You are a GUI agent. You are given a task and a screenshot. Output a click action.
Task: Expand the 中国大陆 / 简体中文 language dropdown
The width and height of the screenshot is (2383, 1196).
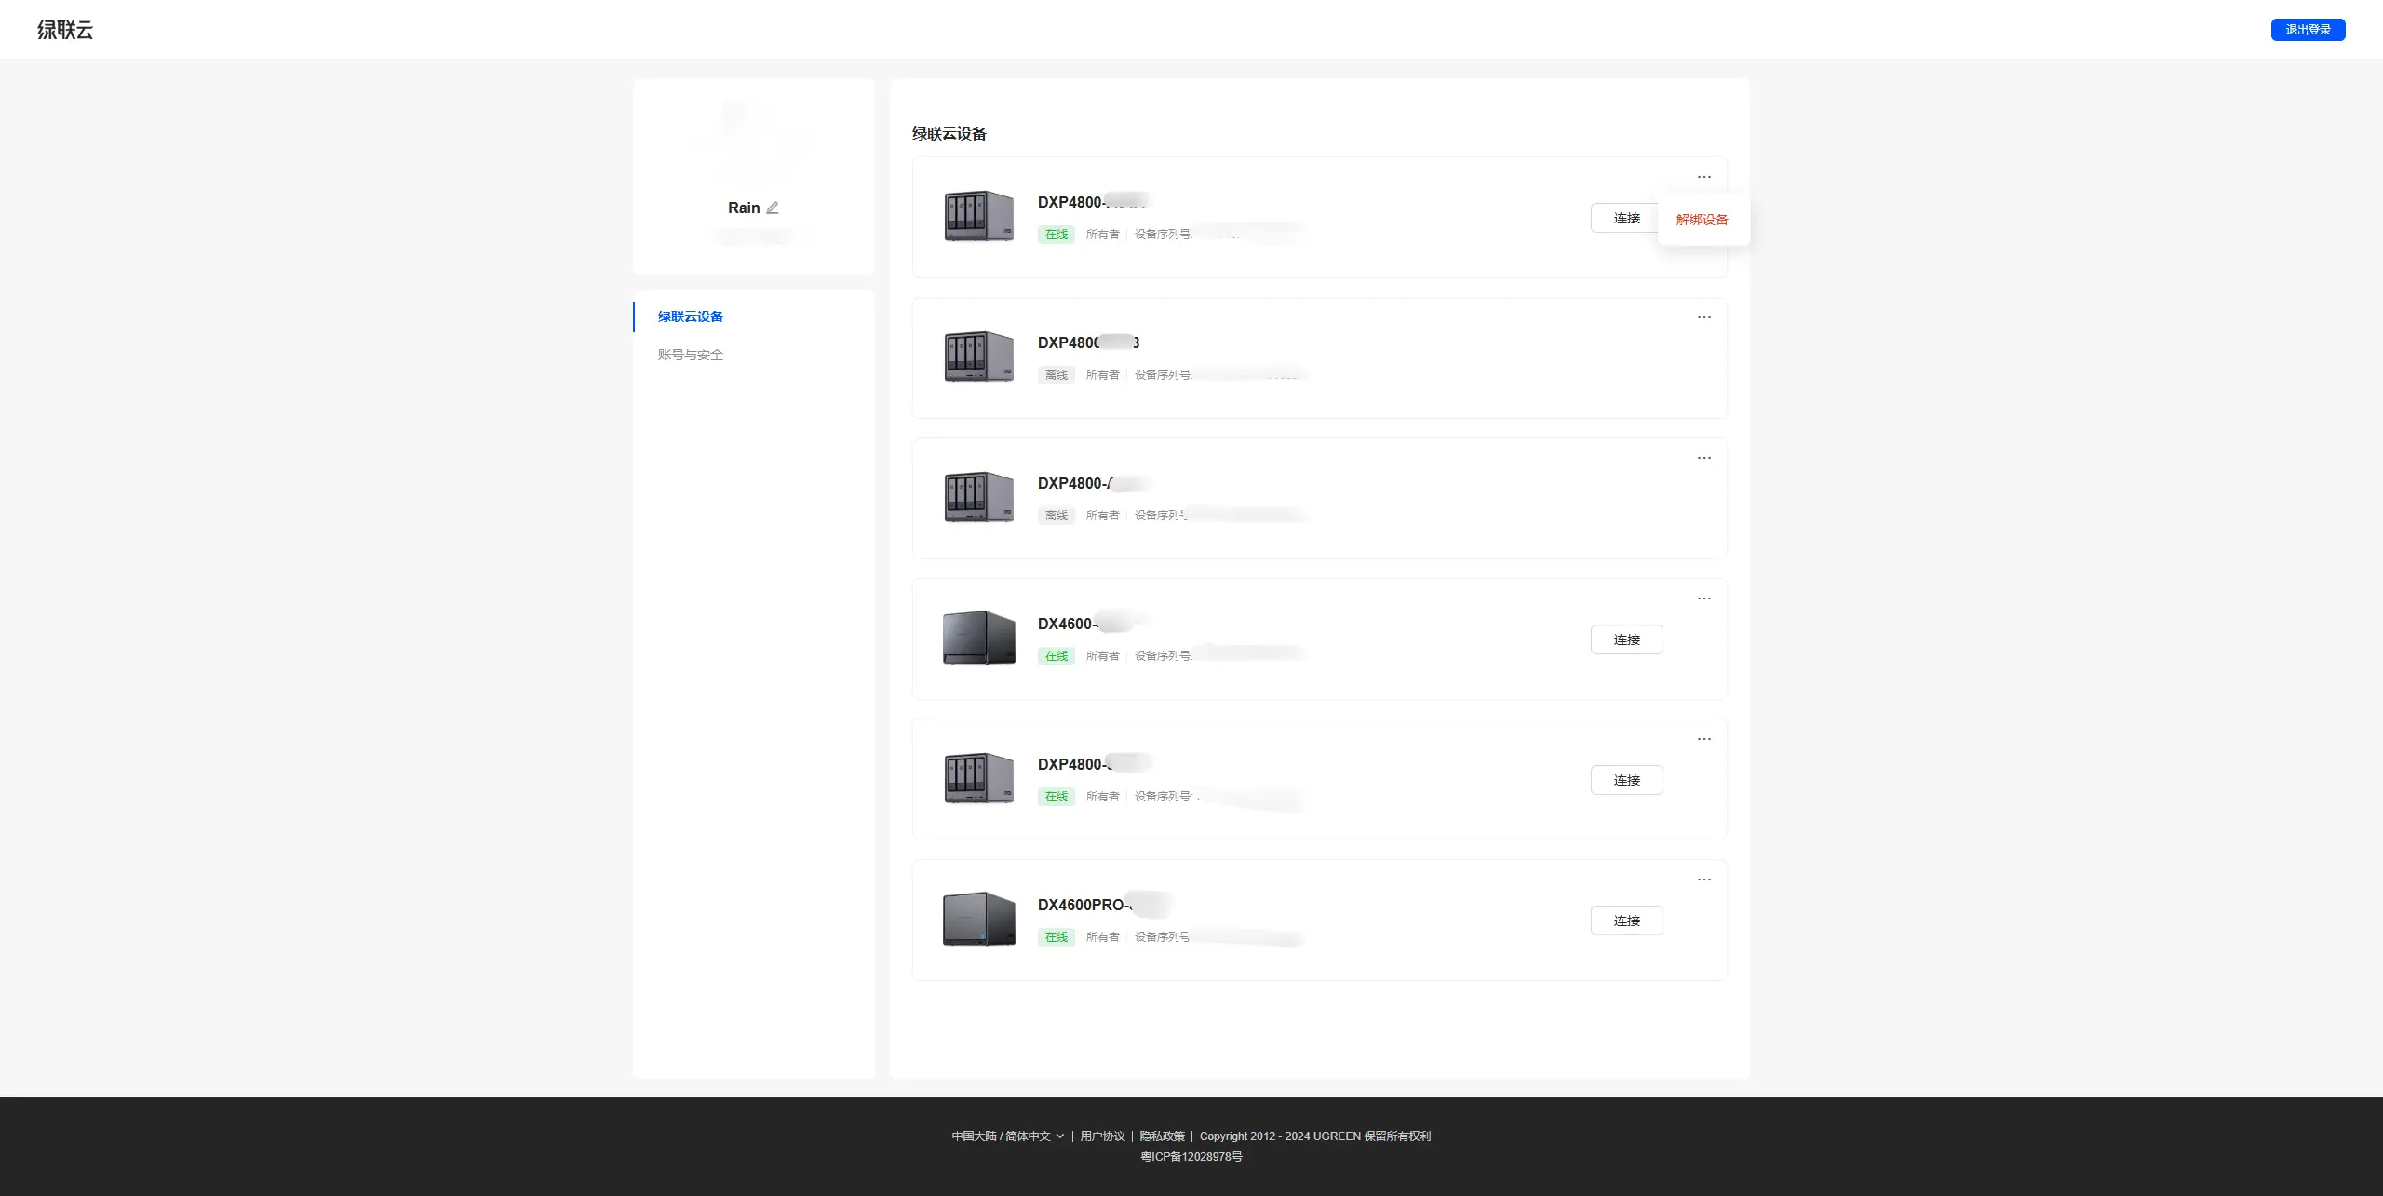1007,1136
